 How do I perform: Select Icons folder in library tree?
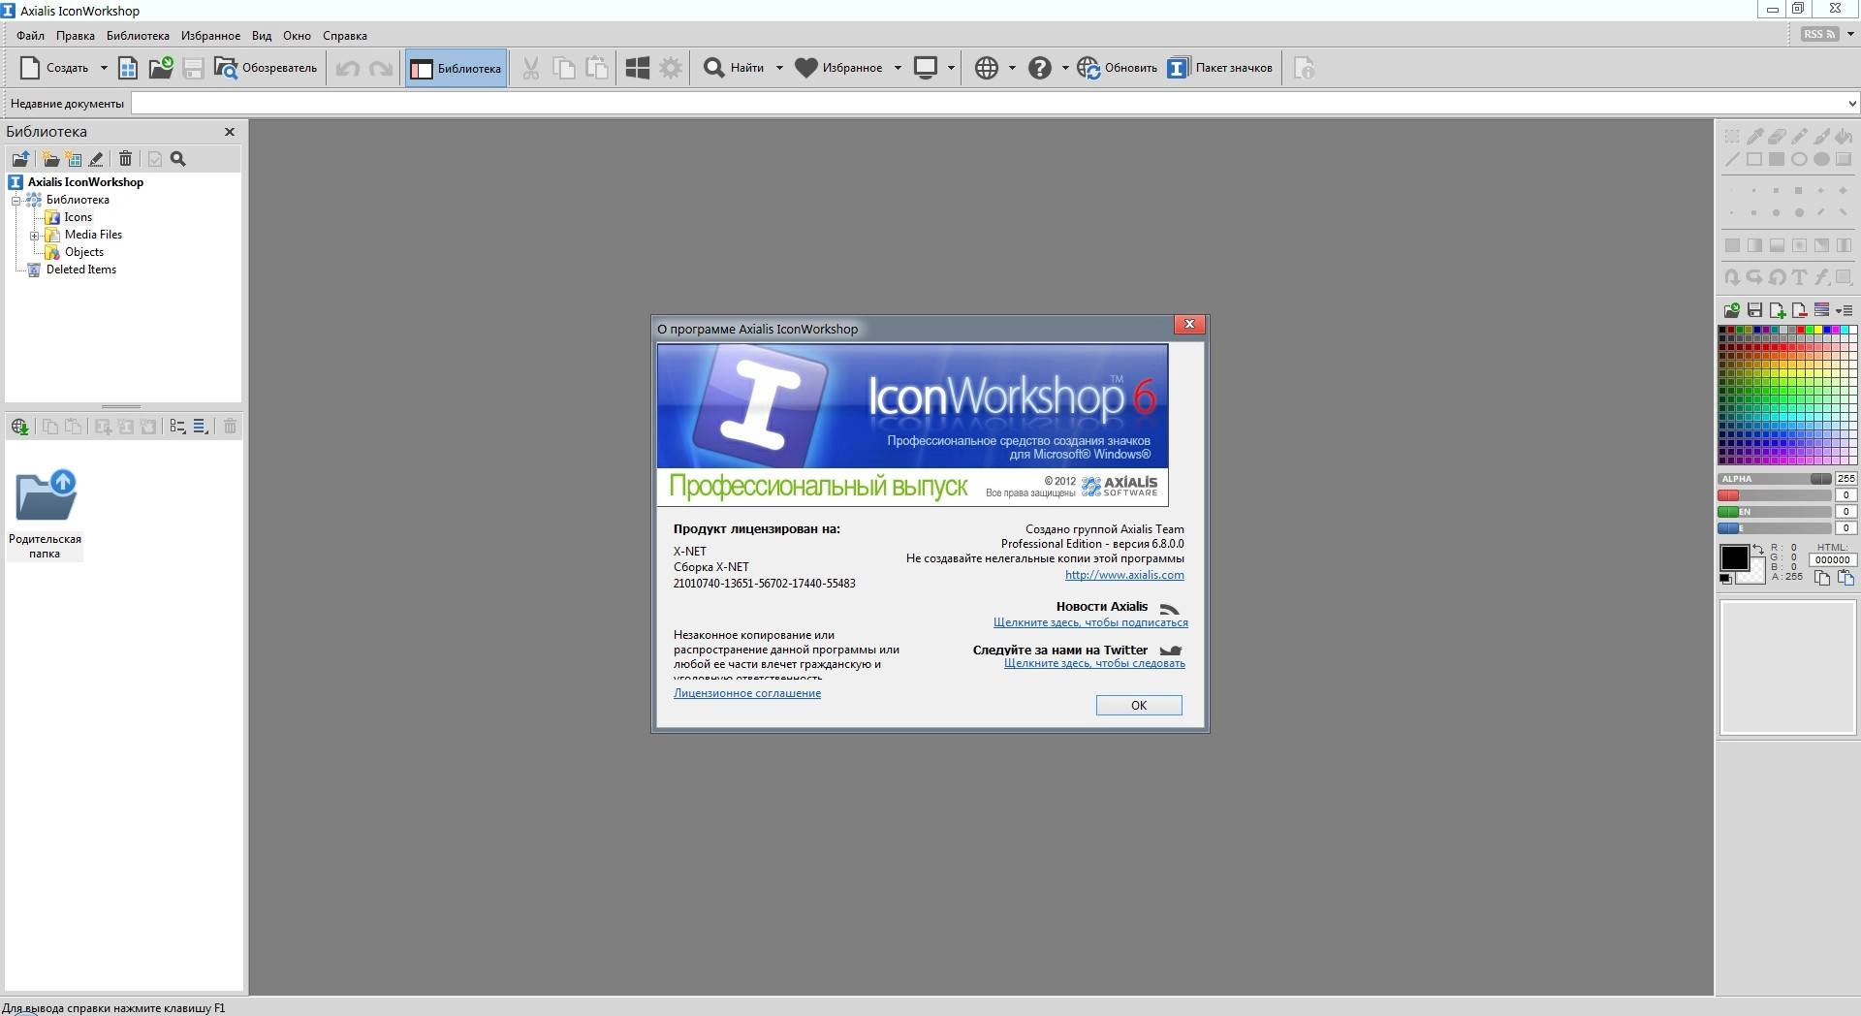point(78,217)
